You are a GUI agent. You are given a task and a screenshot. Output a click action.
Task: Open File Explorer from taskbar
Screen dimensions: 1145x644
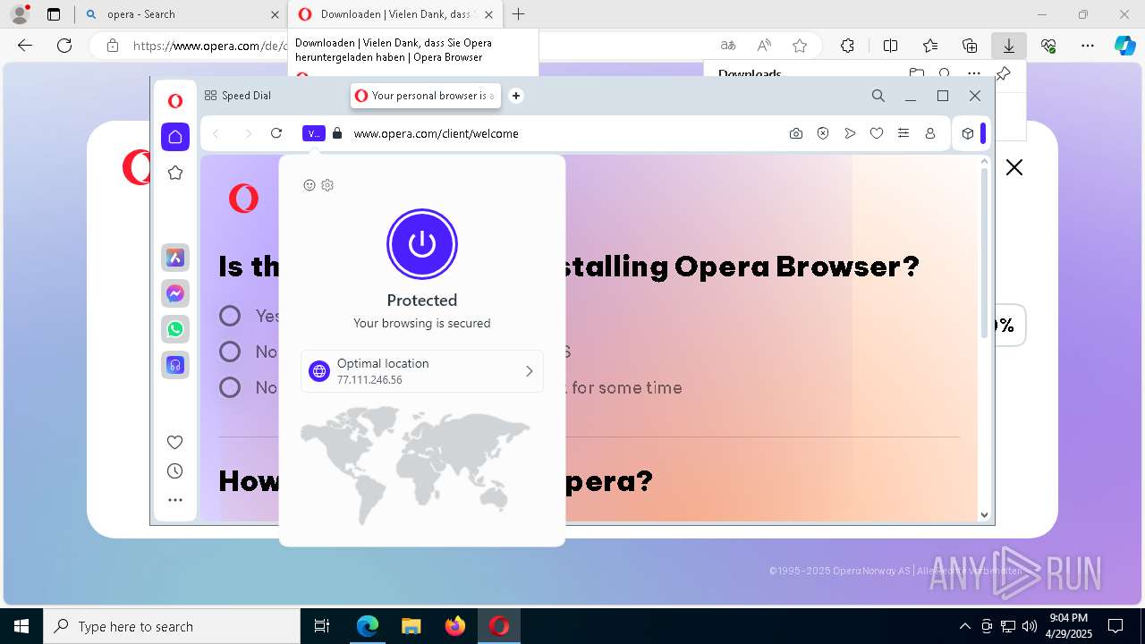point(411,626)
